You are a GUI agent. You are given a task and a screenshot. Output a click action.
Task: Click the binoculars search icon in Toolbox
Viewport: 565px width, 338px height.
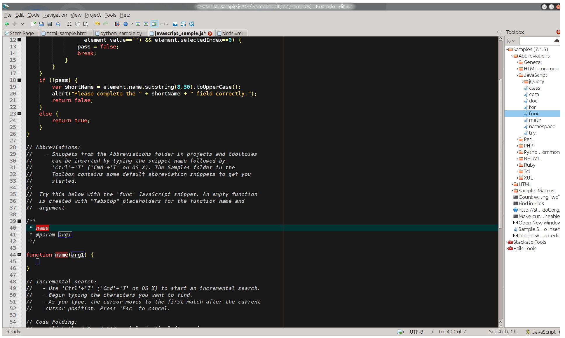pos(557,41)
